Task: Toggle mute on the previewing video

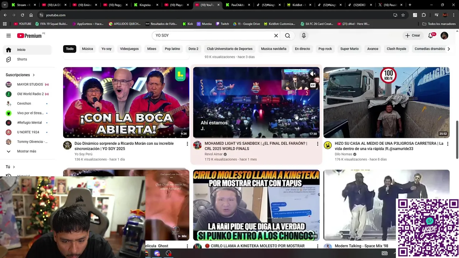Action: pyautogui.click(x=313, y=74)
